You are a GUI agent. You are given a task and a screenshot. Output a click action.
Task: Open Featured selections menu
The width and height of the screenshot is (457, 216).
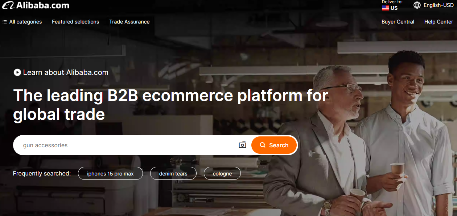75,22
